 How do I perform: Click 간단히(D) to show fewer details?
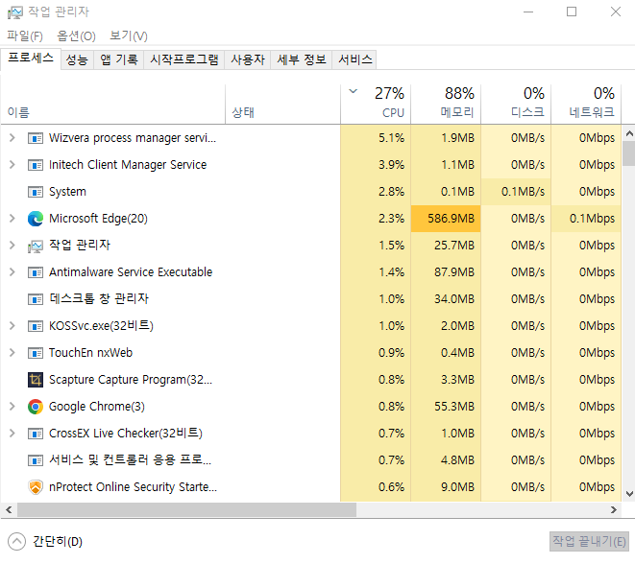pyautogui.click(x=58, y=542)
